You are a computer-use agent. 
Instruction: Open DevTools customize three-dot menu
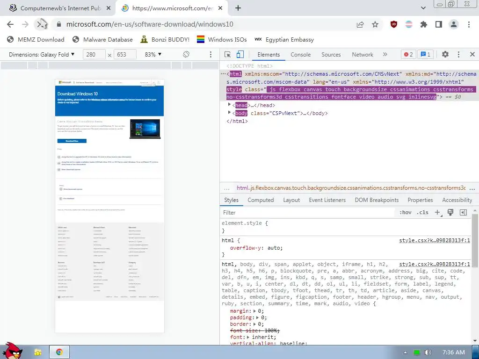[x=458, y=54]
